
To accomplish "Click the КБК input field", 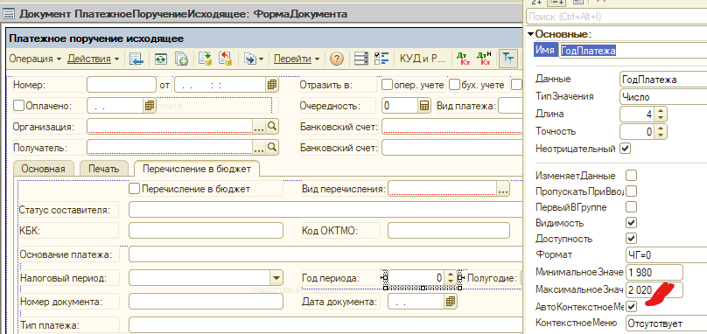I will [206, 230].
